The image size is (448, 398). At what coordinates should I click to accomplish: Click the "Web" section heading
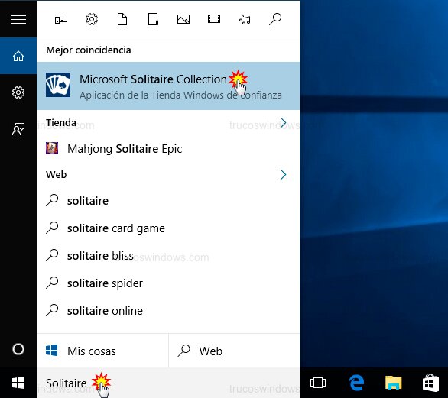[x=56, y=174]
